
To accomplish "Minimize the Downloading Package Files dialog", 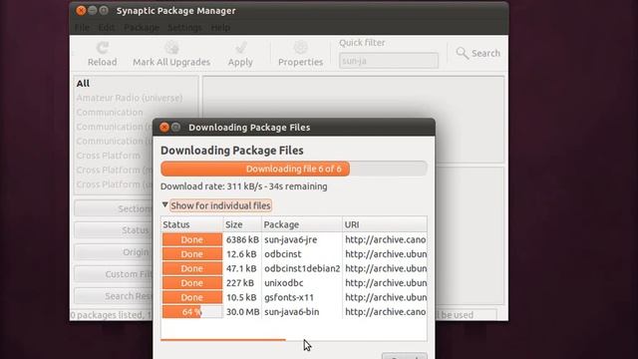I will [175, 128].
